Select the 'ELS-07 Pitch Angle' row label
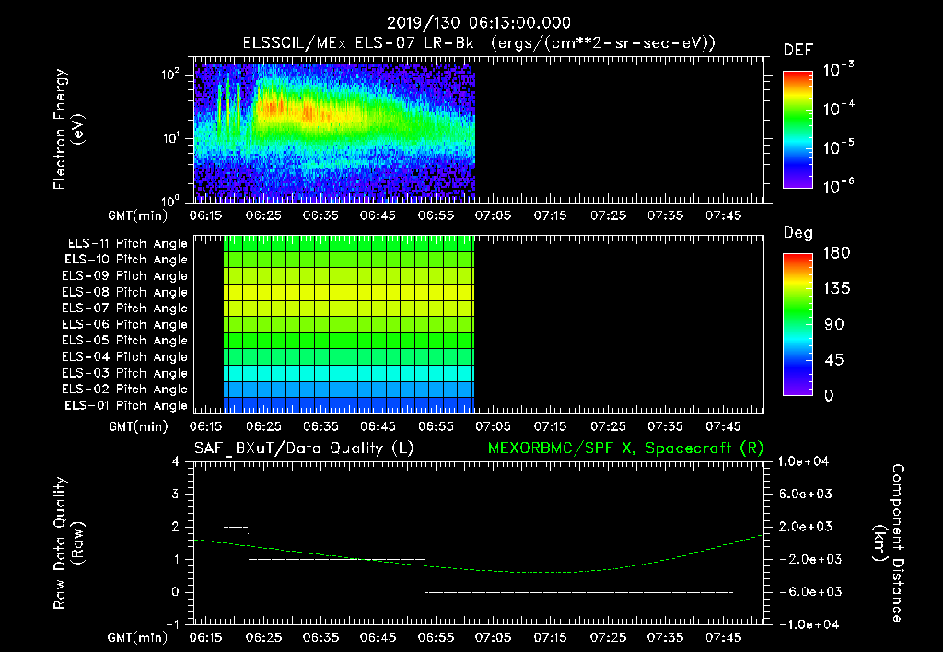Viewport: 943px width, 652px height. (x=124, y=308)
